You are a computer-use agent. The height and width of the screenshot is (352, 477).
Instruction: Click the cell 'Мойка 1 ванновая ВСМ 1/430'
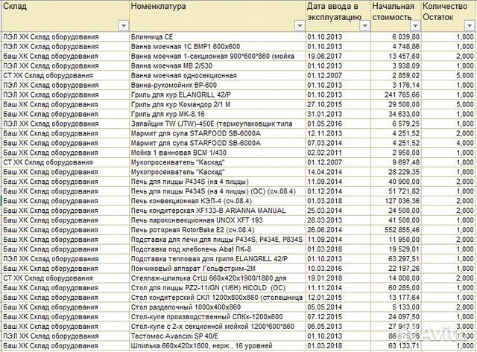(x=218, y=153)
